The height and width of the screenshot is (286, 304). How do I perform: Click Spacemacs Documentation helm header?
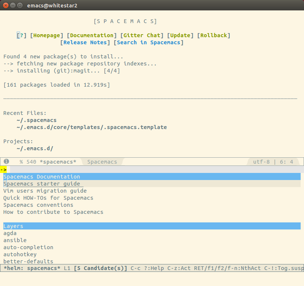(152, 177)
